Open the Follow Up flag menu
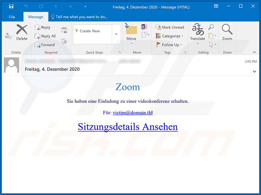The width and height of the screenshot is (261, 195). tap(169, 45)
